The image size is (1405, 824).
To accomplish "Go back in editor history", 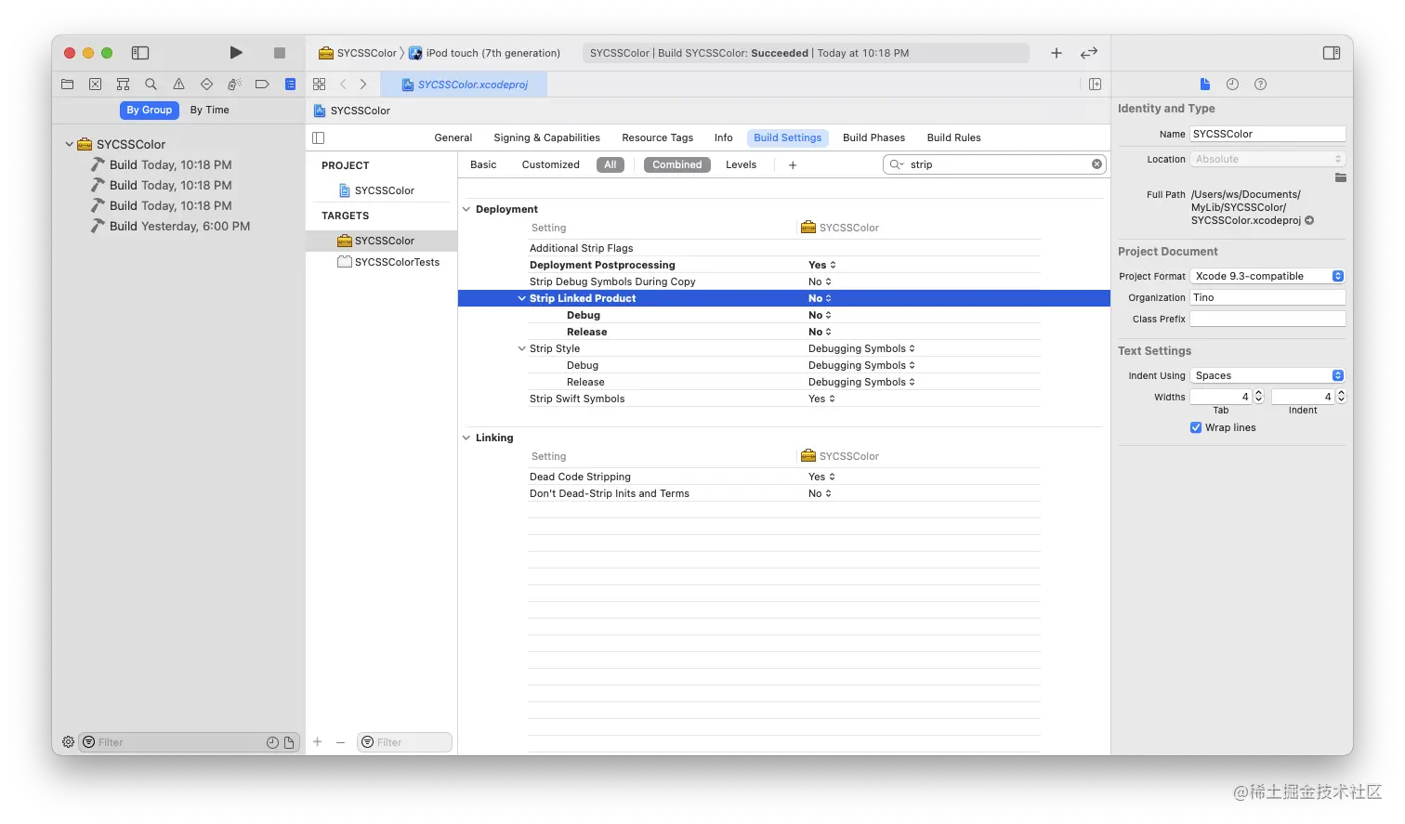I will click(343, 84).
